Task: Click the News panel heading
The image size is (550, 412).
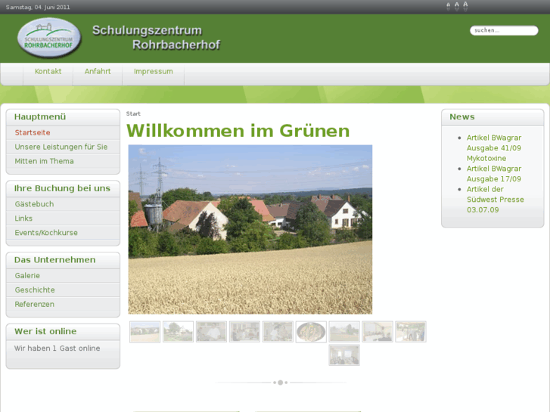Action: 462,116
